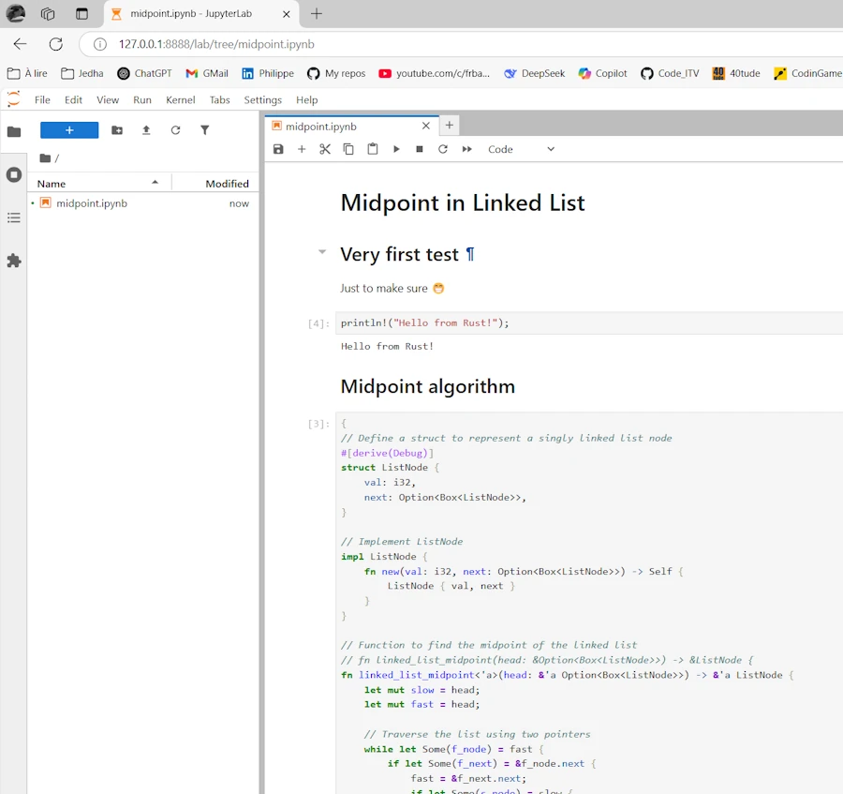Restart kernel and run all cells
Viewport: 843px width, 794px height.
pos(466,149)
